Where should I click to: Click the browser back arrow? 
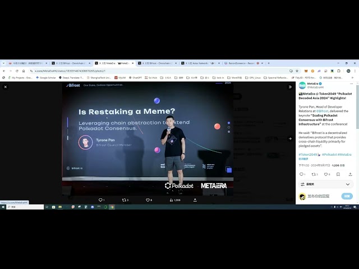pos(4,71)
